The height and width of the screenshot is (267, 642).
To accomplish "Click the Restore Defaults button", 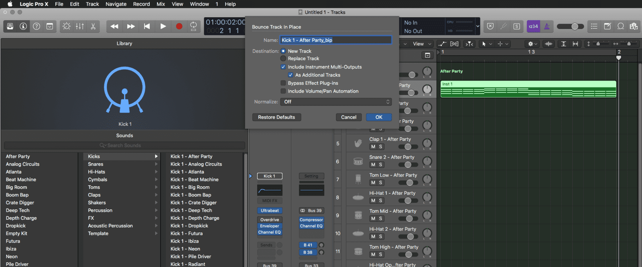I will pos(276,117).
